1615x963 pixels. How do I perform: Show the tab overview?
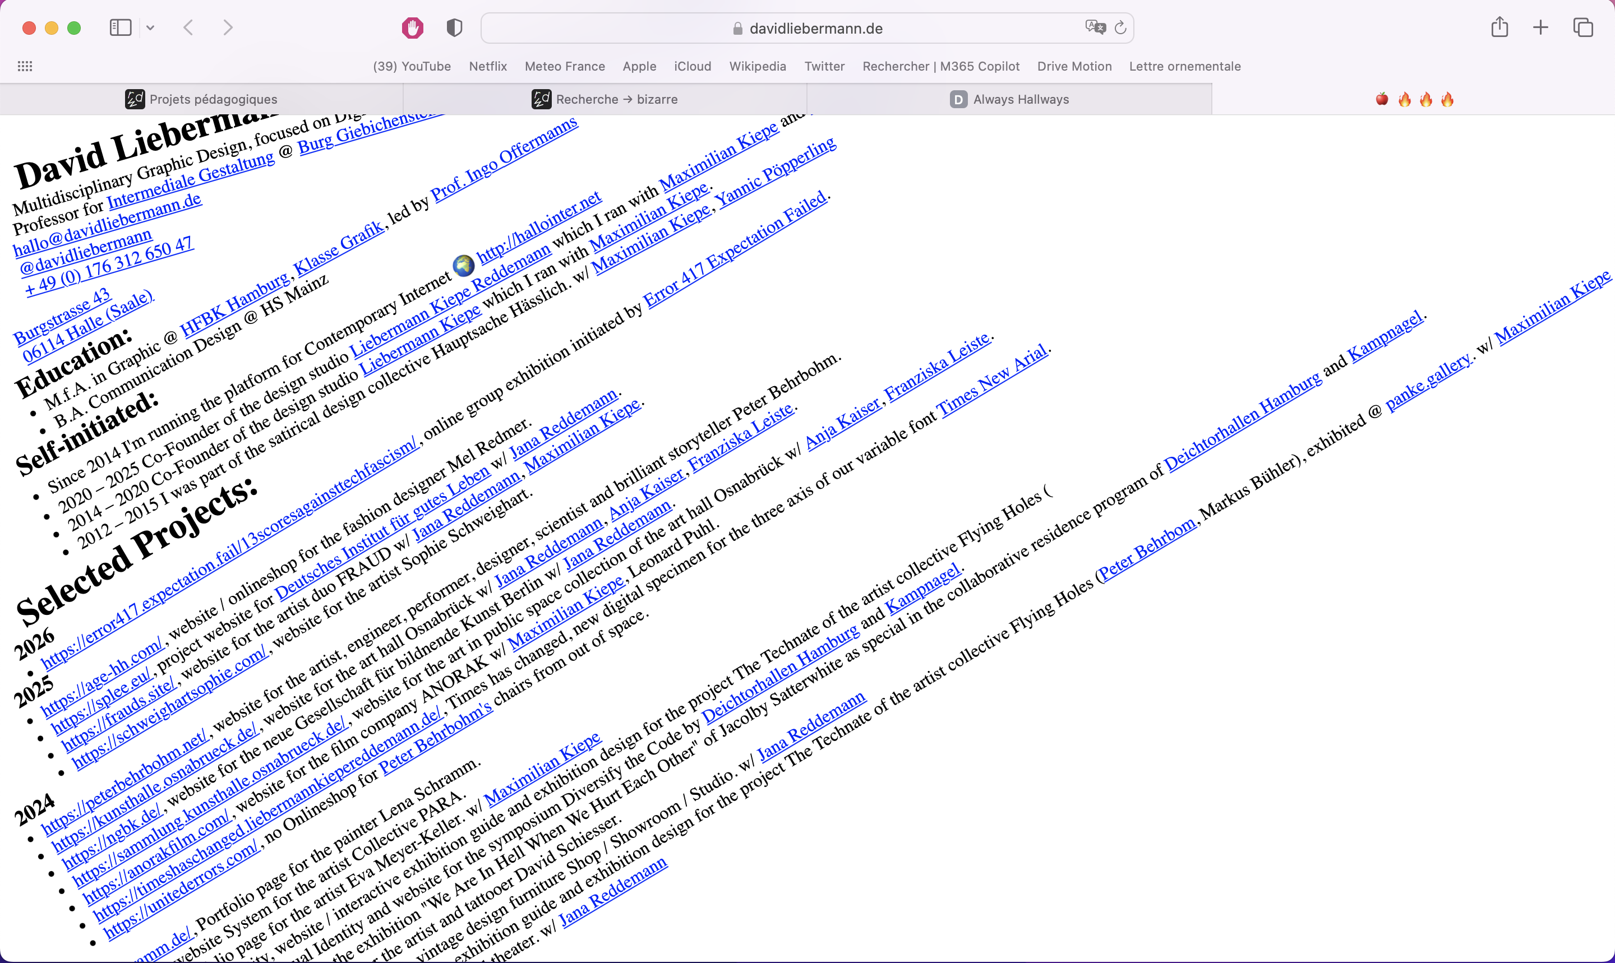(x=1583, y=27)
